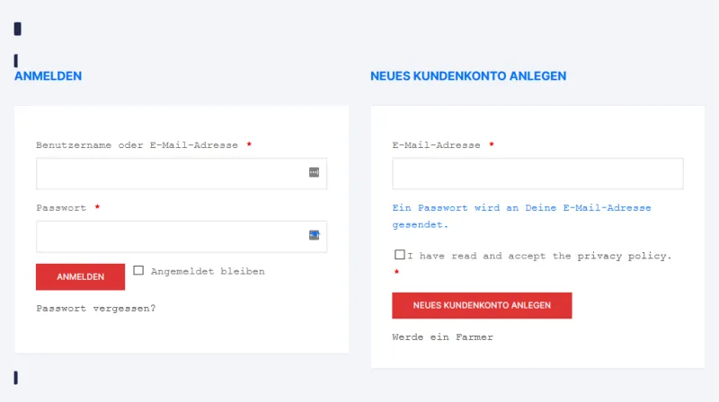Focus the registration E-Mail-Adresse field
719x402 pixels.
click(537, 173)
